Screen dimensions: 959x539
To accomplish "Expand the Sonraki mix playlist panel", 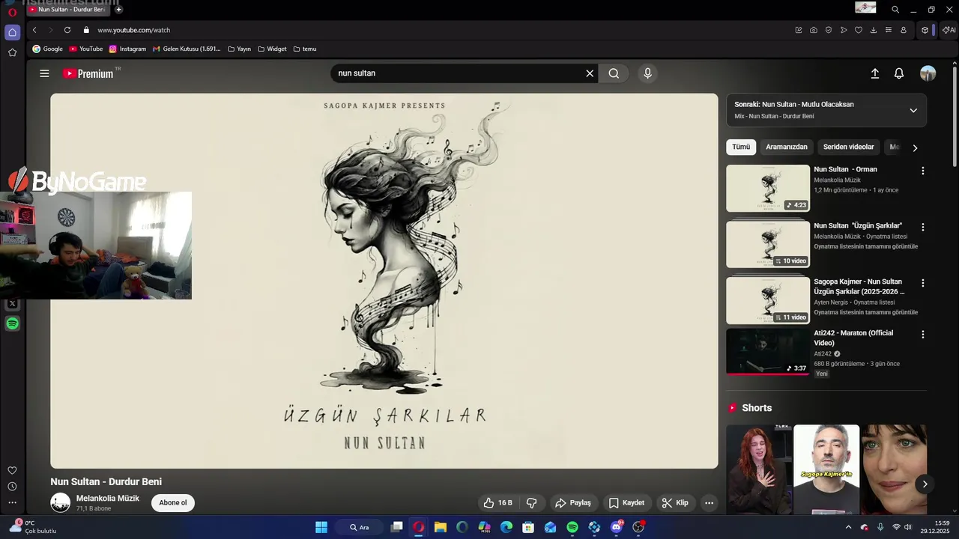I will 913,110.
